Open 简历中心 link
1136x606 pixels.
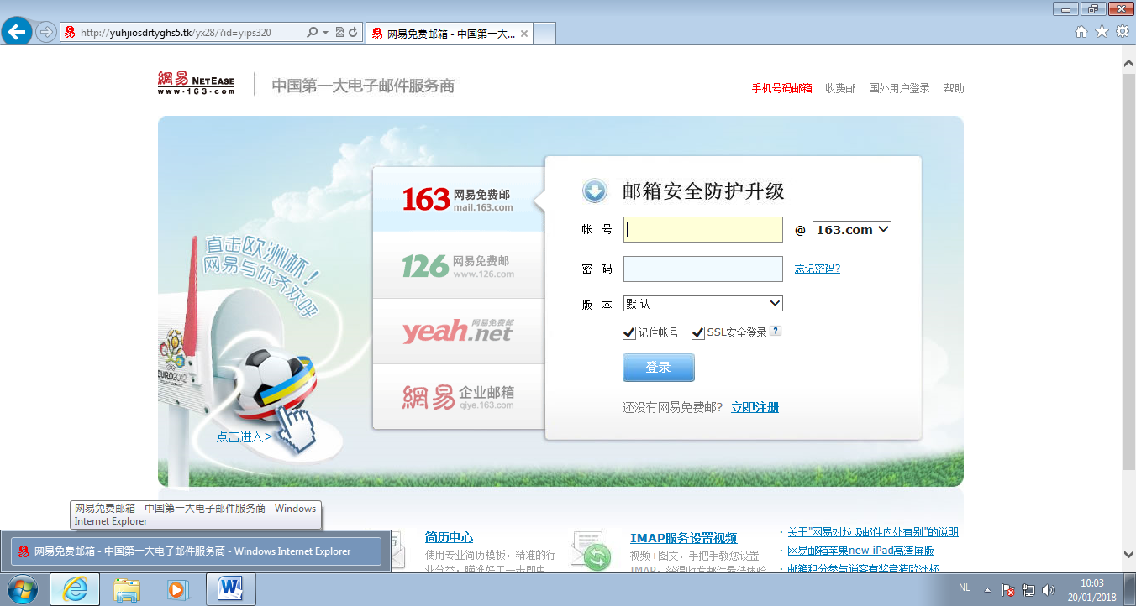pos(449,538)
